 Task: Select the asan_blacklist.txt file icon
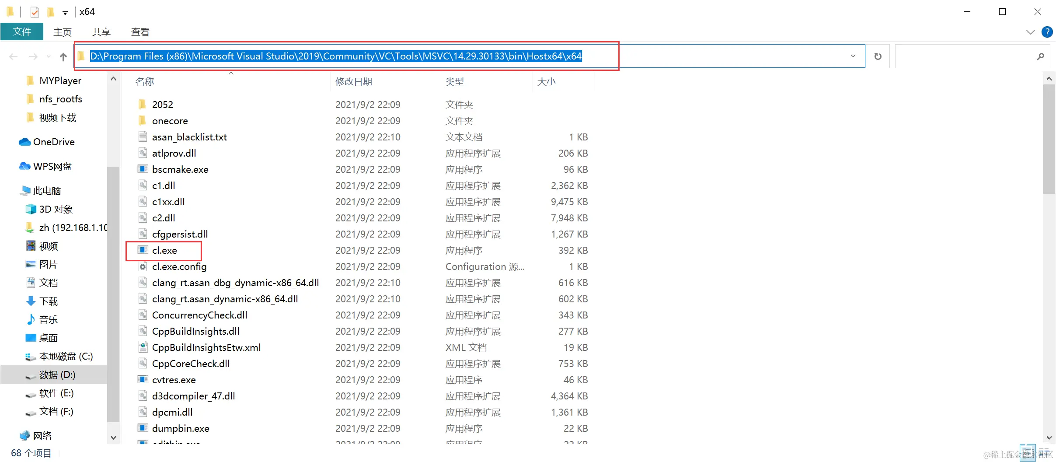click(x=143, y=137)
